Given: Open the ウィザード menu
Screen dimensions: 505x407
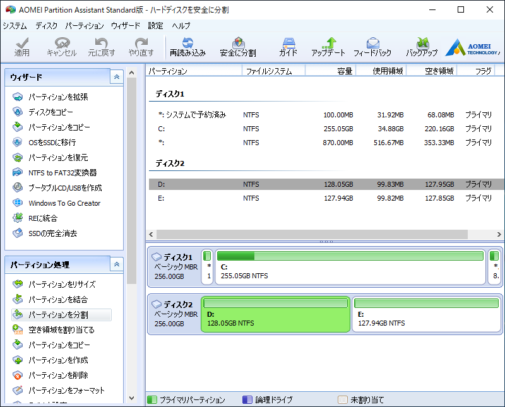Looking at the screenshot, I should [126, 26].
